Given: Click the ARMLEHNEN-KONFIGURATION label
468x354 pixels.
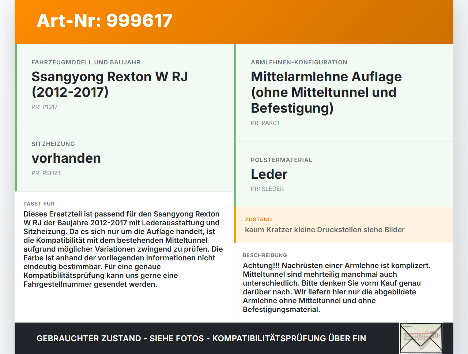Looking at the screenshot, I should 299,62.
